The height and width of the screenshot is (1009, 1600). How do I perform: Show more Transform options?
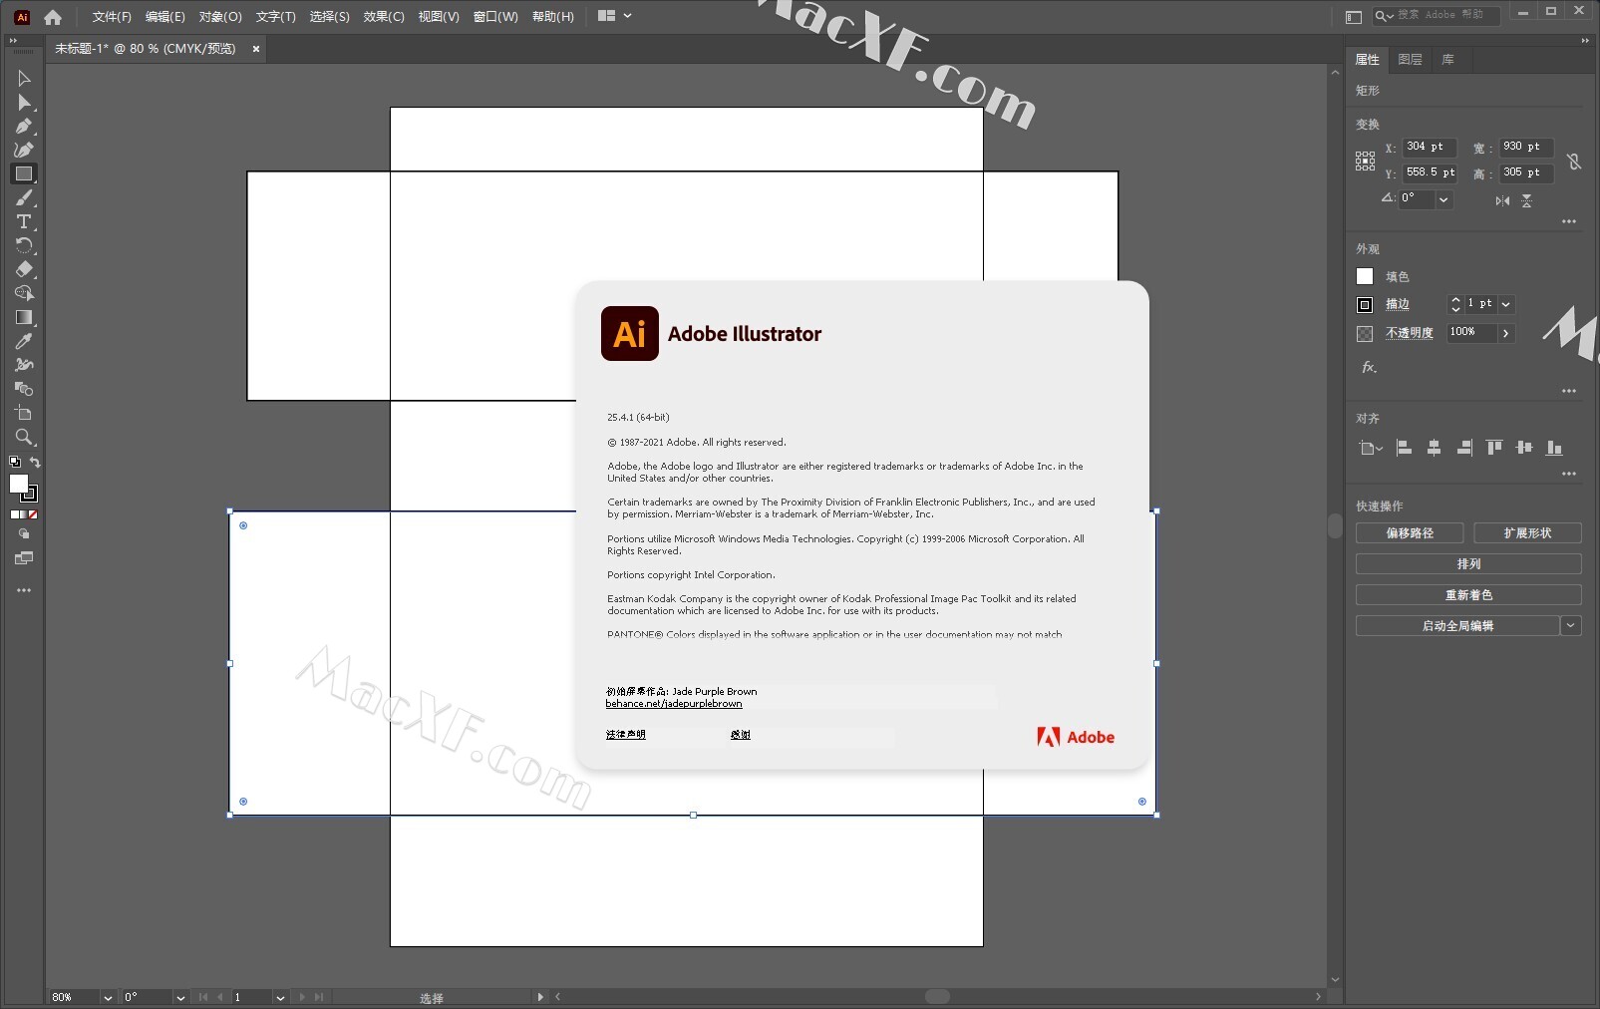tap(1569, 221)
